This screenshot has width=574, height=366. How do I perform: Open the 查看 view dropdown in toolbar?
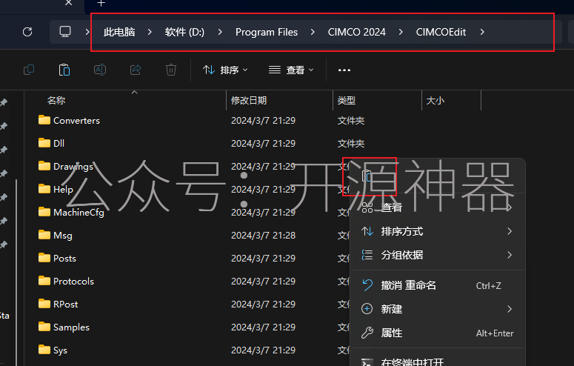point(291,70)
